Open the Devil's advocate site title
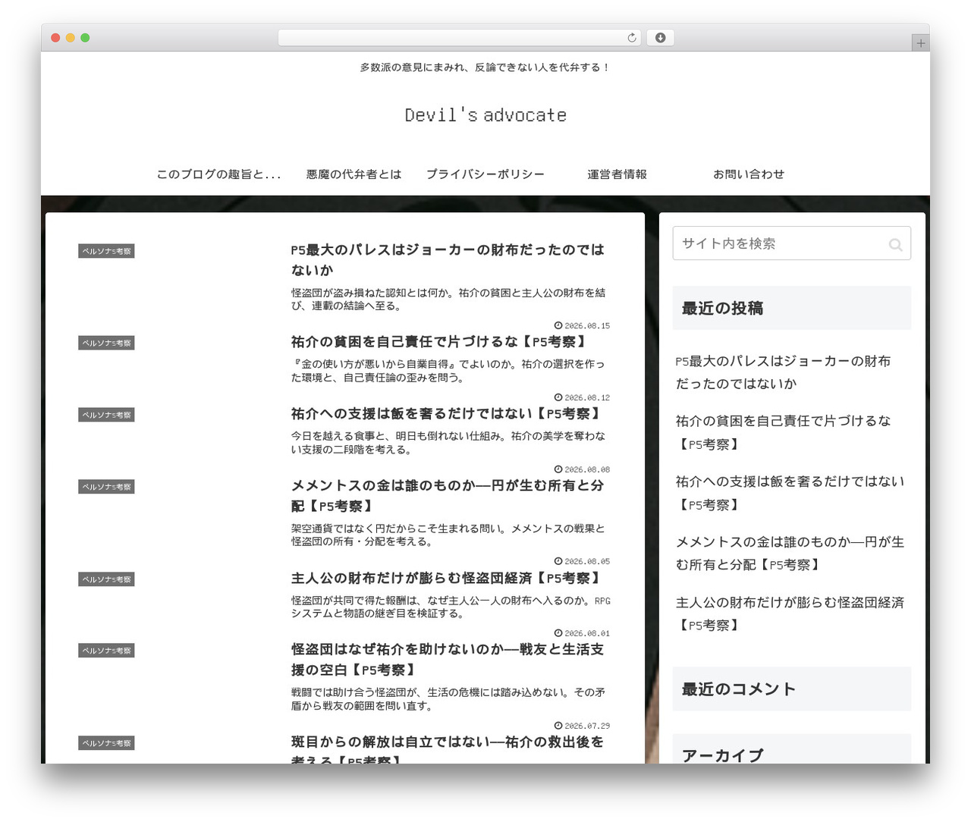Image resolution: width=971 pixels, height=822 pixels. tap(485, 115)
